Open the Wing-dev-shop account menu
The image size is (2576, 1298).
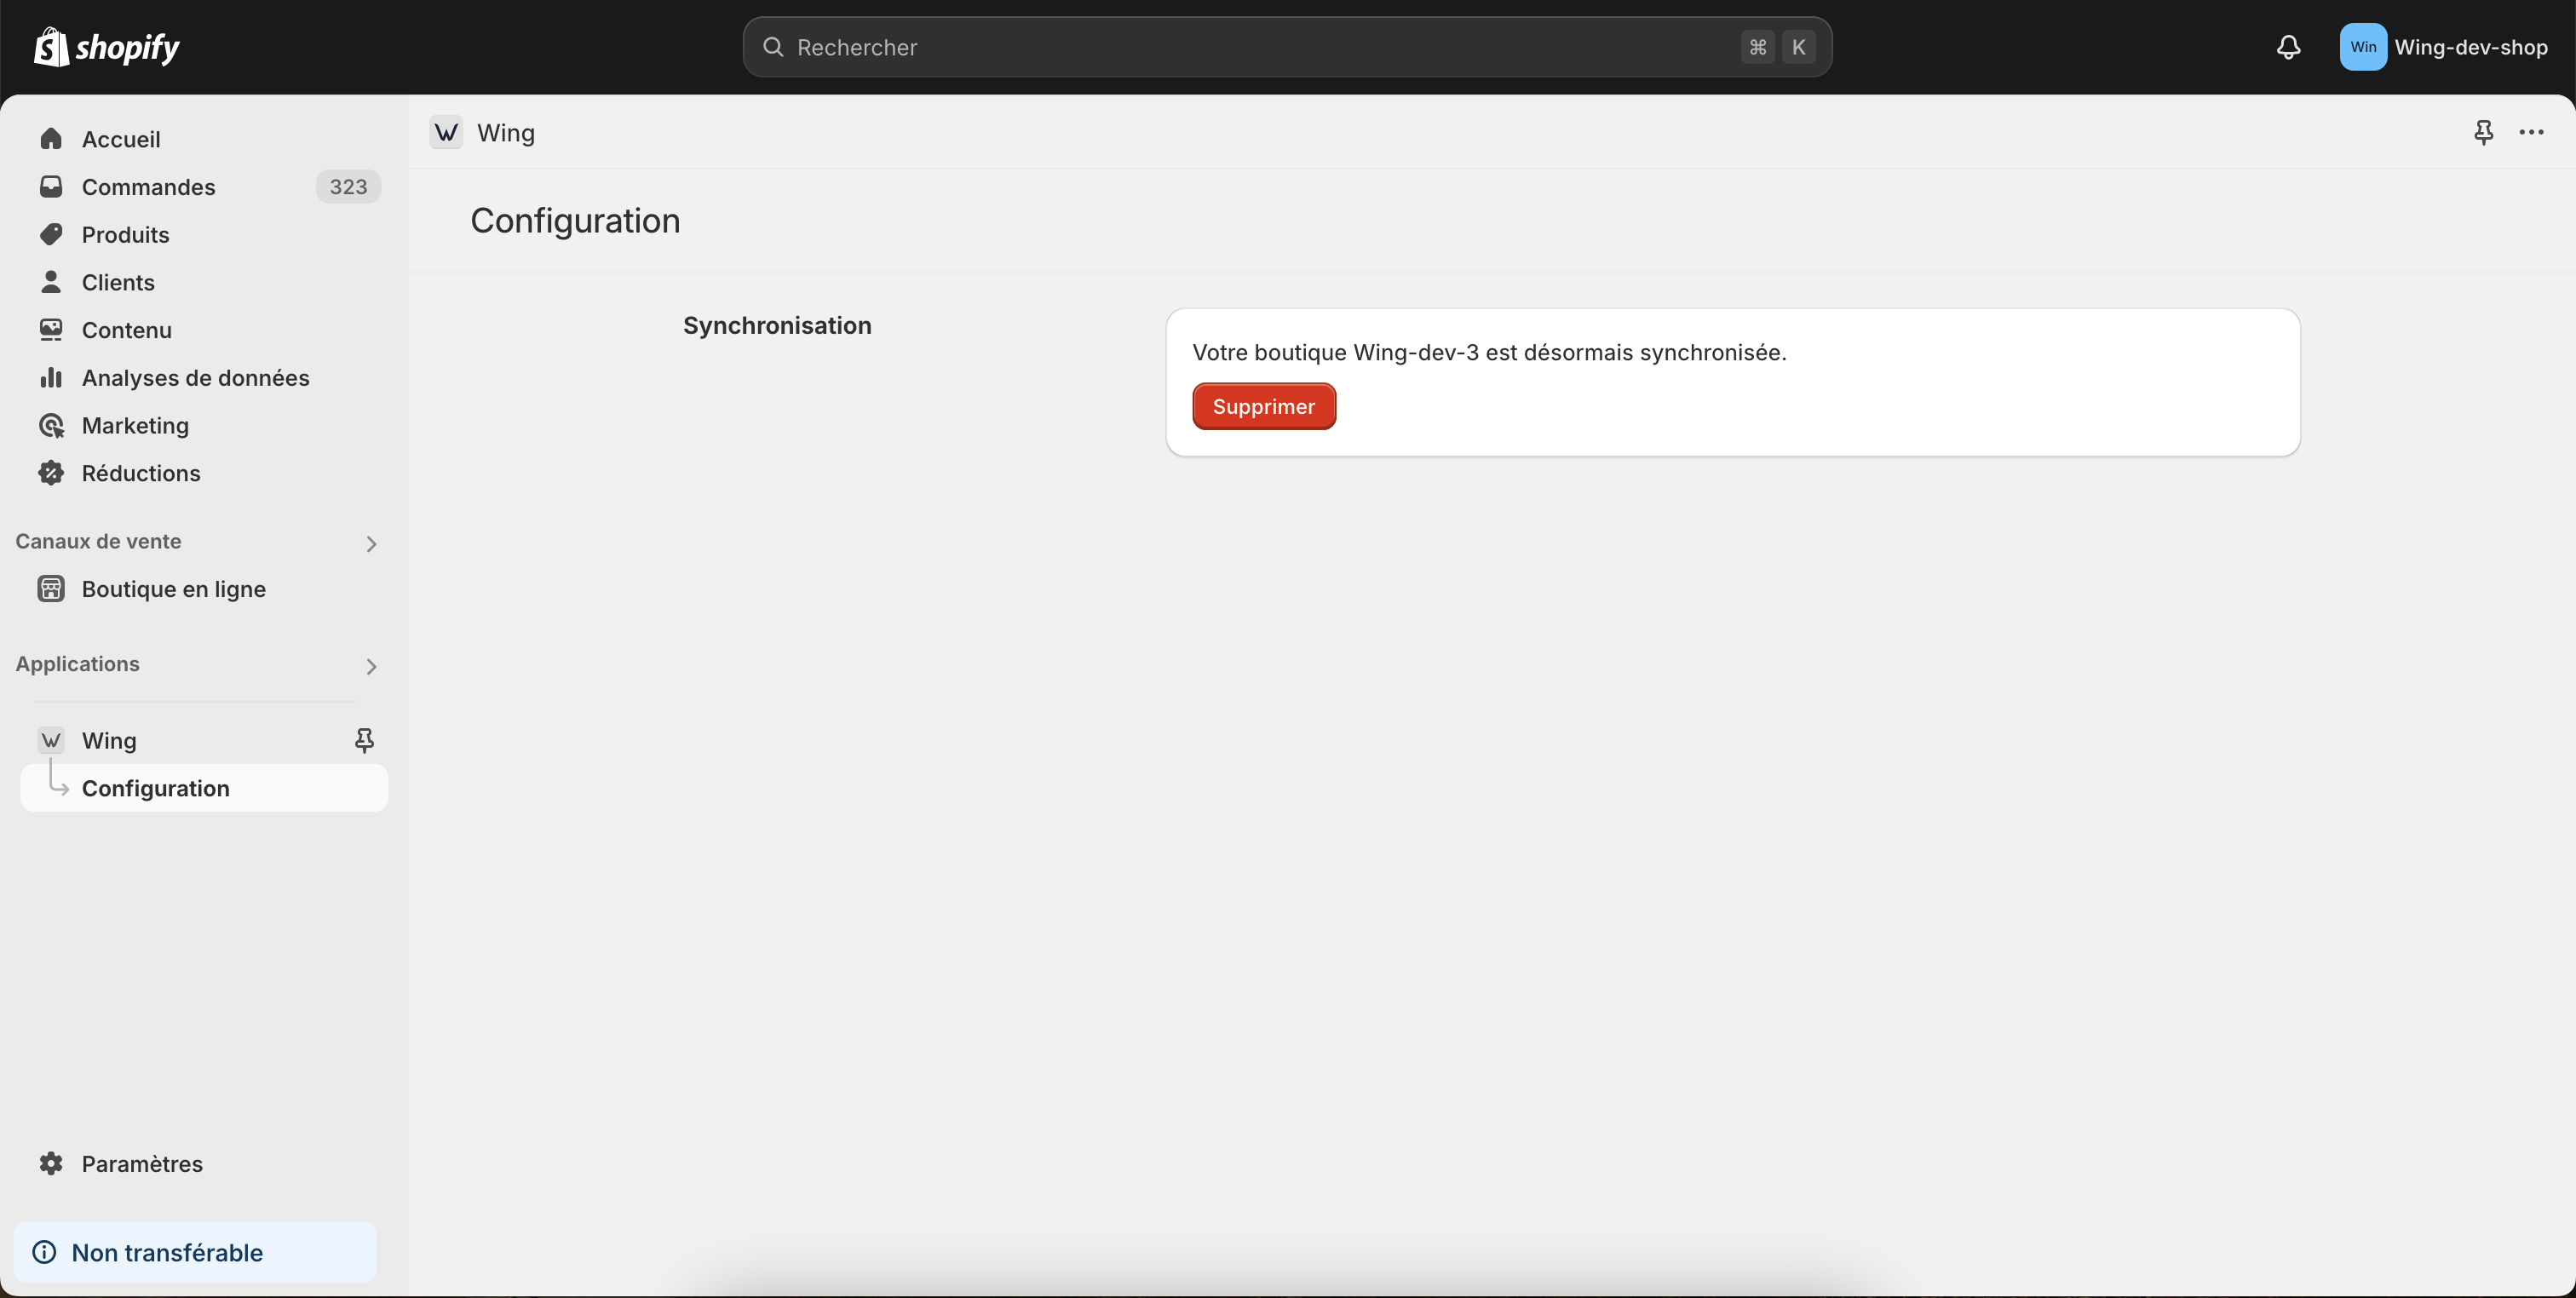click(x=2444, y=47)
